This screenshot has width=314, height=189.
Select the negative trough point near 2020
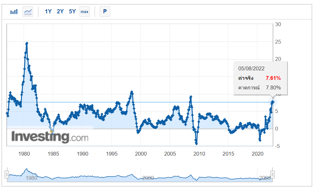tap(260, 140)
